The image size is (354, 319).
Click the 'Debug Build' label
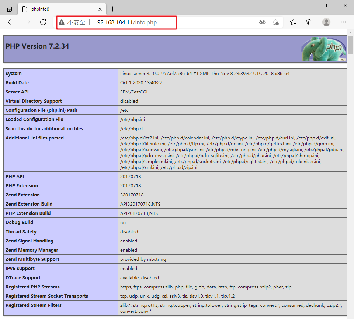click(19, 222)
